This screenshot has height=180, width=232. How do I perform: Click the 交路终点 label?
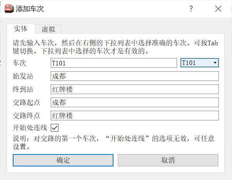pyautogui.click(x=26, y=115)
